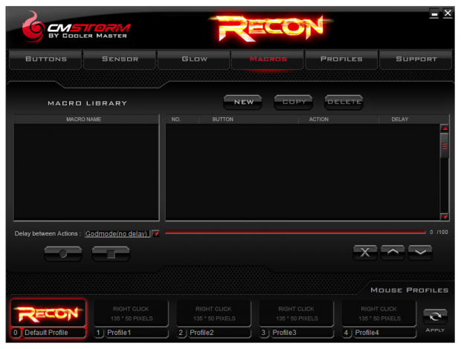
Task: Move the action down with down chevron
Action: (x=420, y=252)
